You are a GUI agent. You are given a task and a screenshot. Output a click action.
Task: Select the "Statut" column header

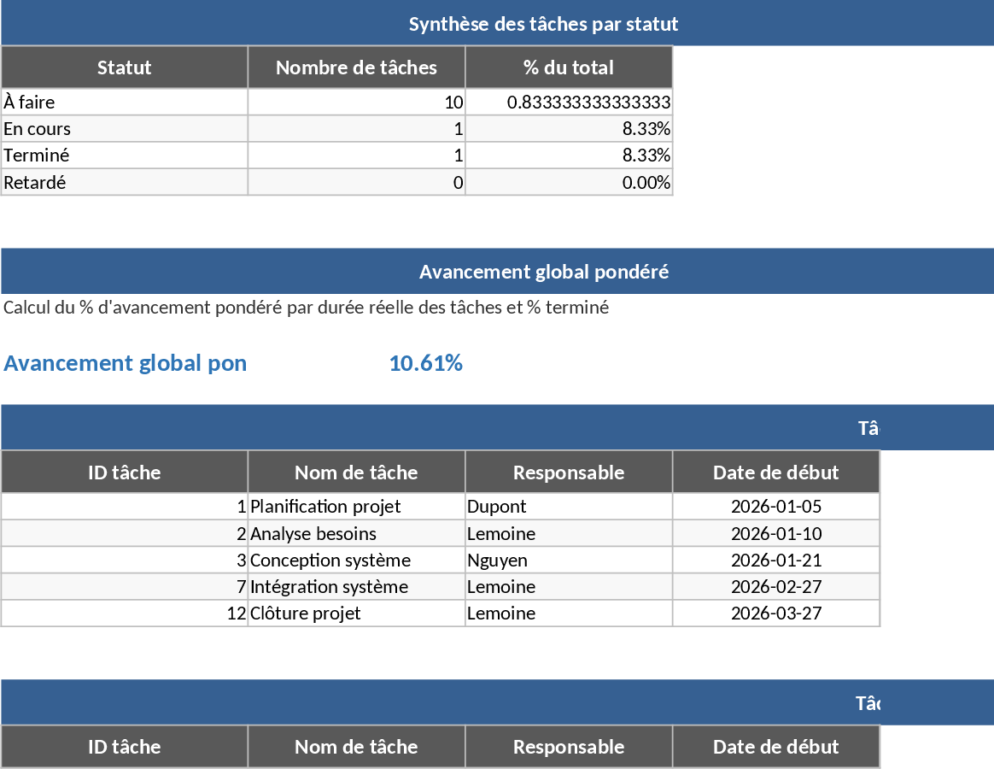(x=125, y=68)
